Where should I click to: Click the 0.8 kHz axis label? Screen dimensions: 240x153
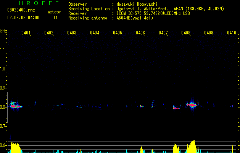point(3,107)
